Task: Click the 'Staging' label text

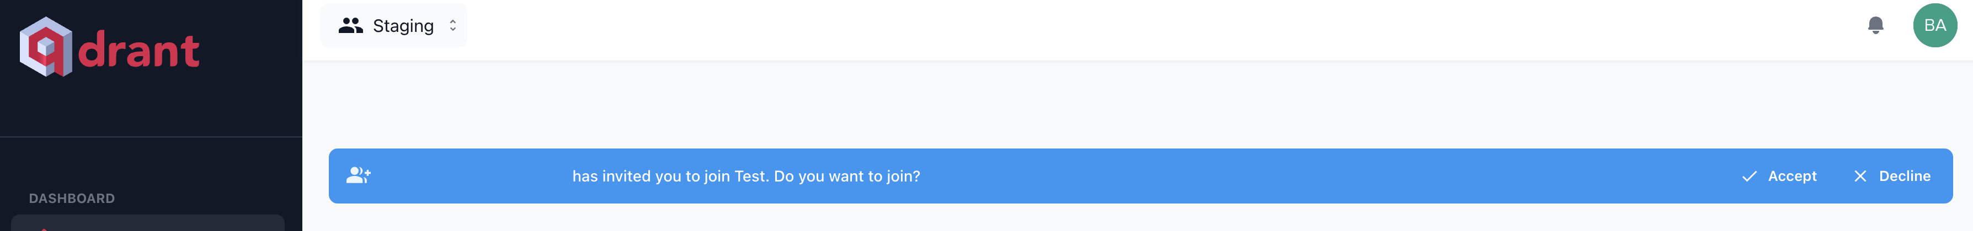Action: coord(403,26)
